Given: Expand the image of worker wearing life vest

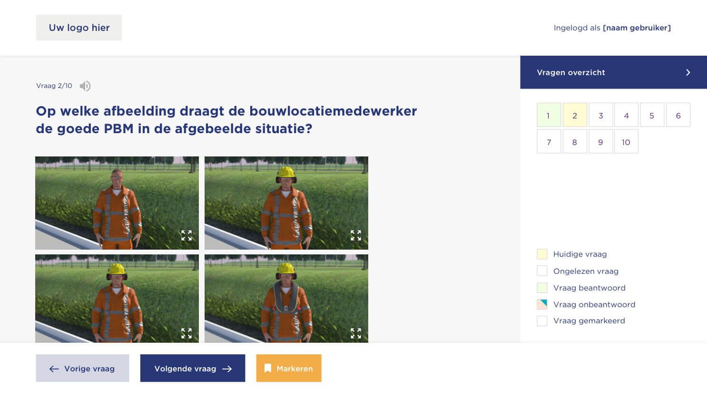Looking at the screenshot, I should point(356,333).
